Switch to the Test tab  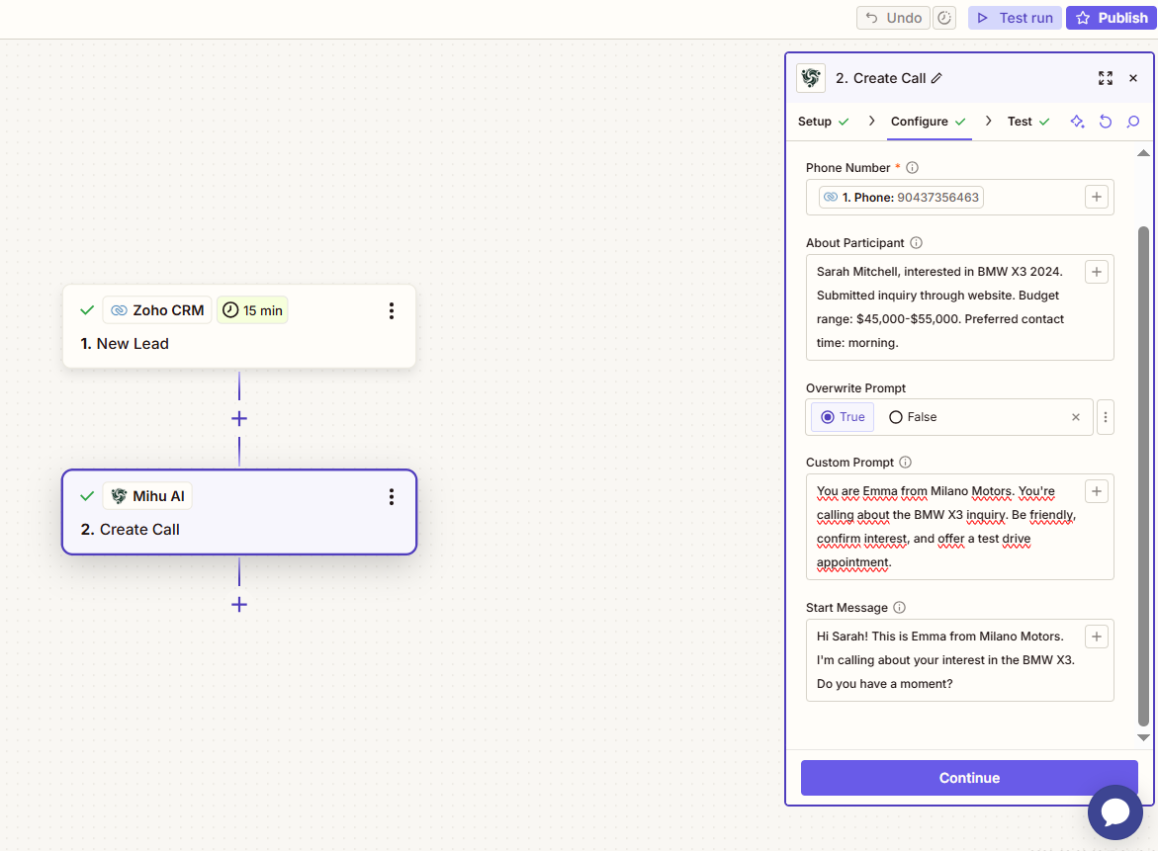coord(1020,121)
